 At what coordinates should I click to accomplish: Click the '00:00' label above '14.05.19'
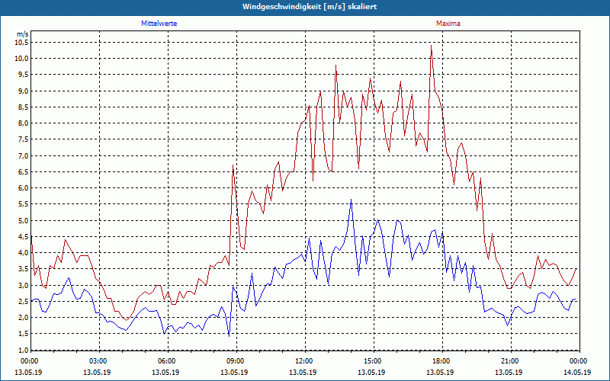point(577,361)
